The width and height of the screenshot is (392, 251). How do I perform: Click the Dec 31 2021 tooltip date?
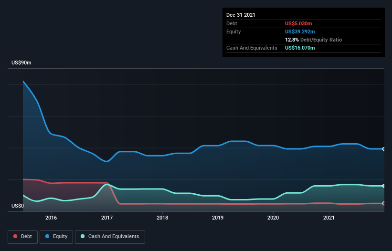(x=241, y=15)
